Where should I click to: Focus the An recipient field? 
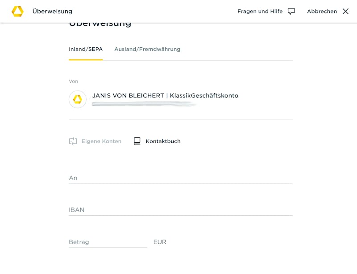point(181,178)
